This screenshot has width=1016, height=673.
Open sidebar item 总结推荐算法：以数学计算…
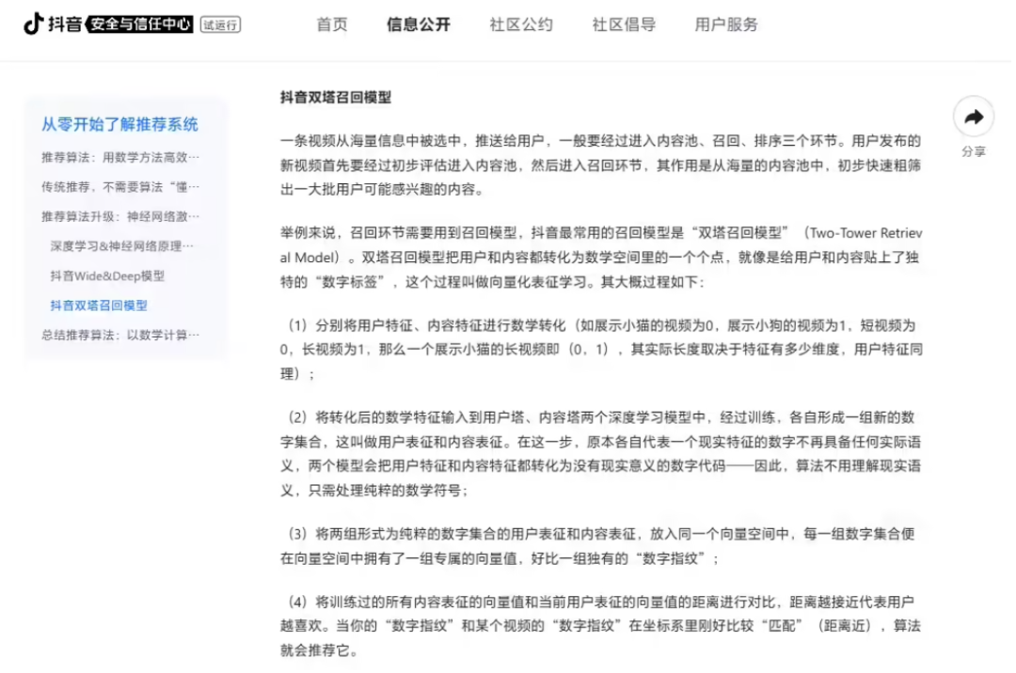click(x=121, y=336)
